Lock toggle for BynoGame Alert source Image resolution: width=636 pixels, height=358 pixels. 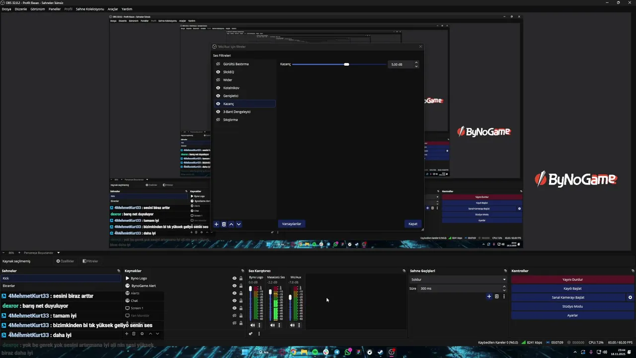tap(241, 286)
